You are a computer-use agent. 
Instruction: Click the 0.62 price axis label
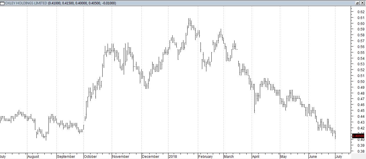(x=361, y=12)
